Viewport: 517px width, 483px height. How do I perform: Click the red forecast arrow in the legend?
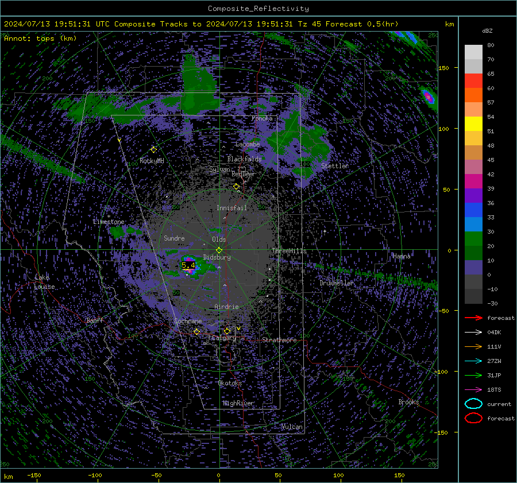473,318
